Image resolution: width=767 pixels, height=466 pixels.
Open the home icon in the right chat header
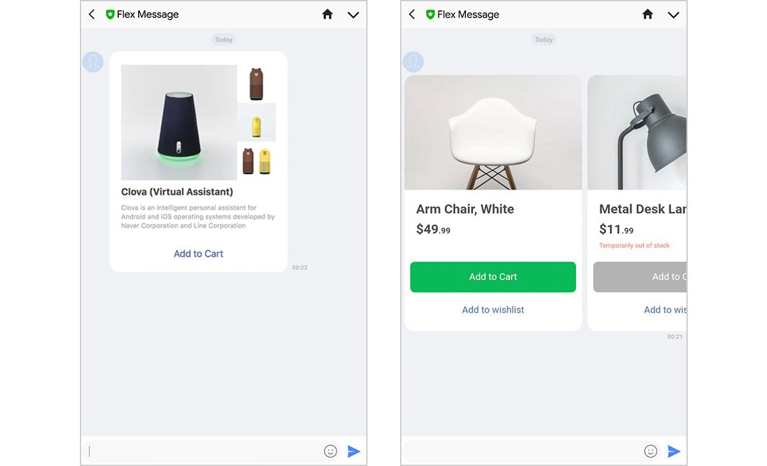647,14
